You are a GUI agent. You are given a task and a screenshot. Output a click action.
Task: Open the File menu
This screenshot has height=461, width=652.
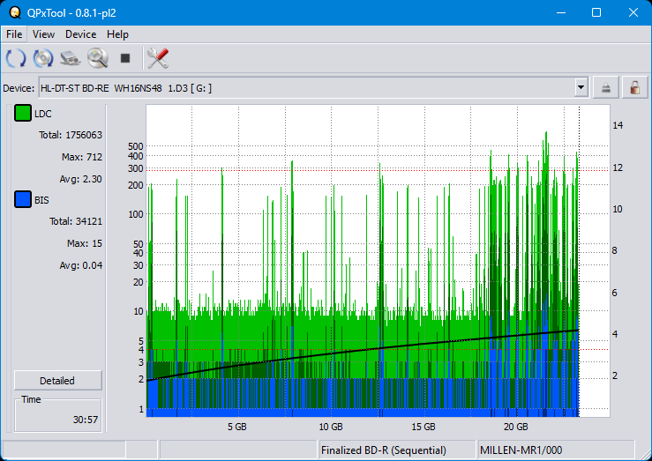click(x=14, y=34)
